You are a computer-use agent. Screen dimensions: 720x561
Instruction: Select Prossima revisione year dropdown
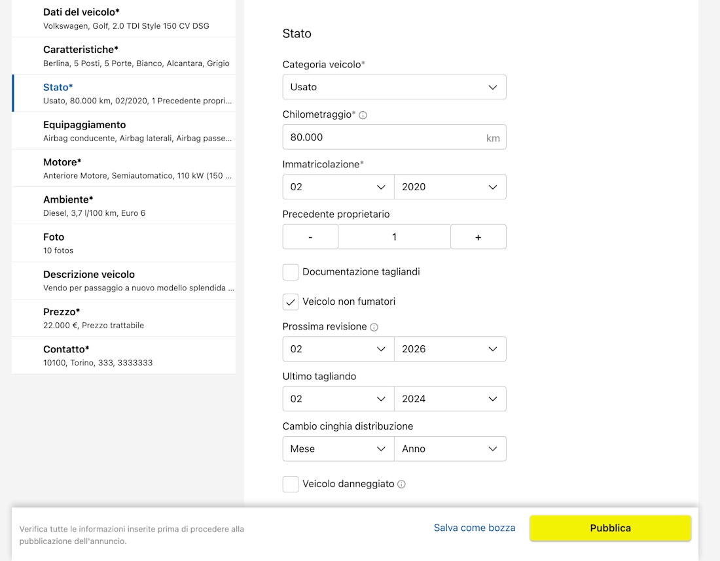point(450,349)
